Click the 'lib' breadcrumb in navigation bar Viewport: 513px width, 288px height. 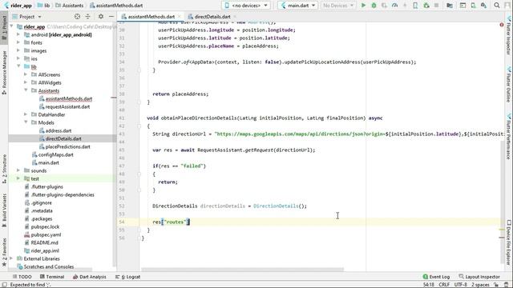pyautogui.click(x=44, y=6)
